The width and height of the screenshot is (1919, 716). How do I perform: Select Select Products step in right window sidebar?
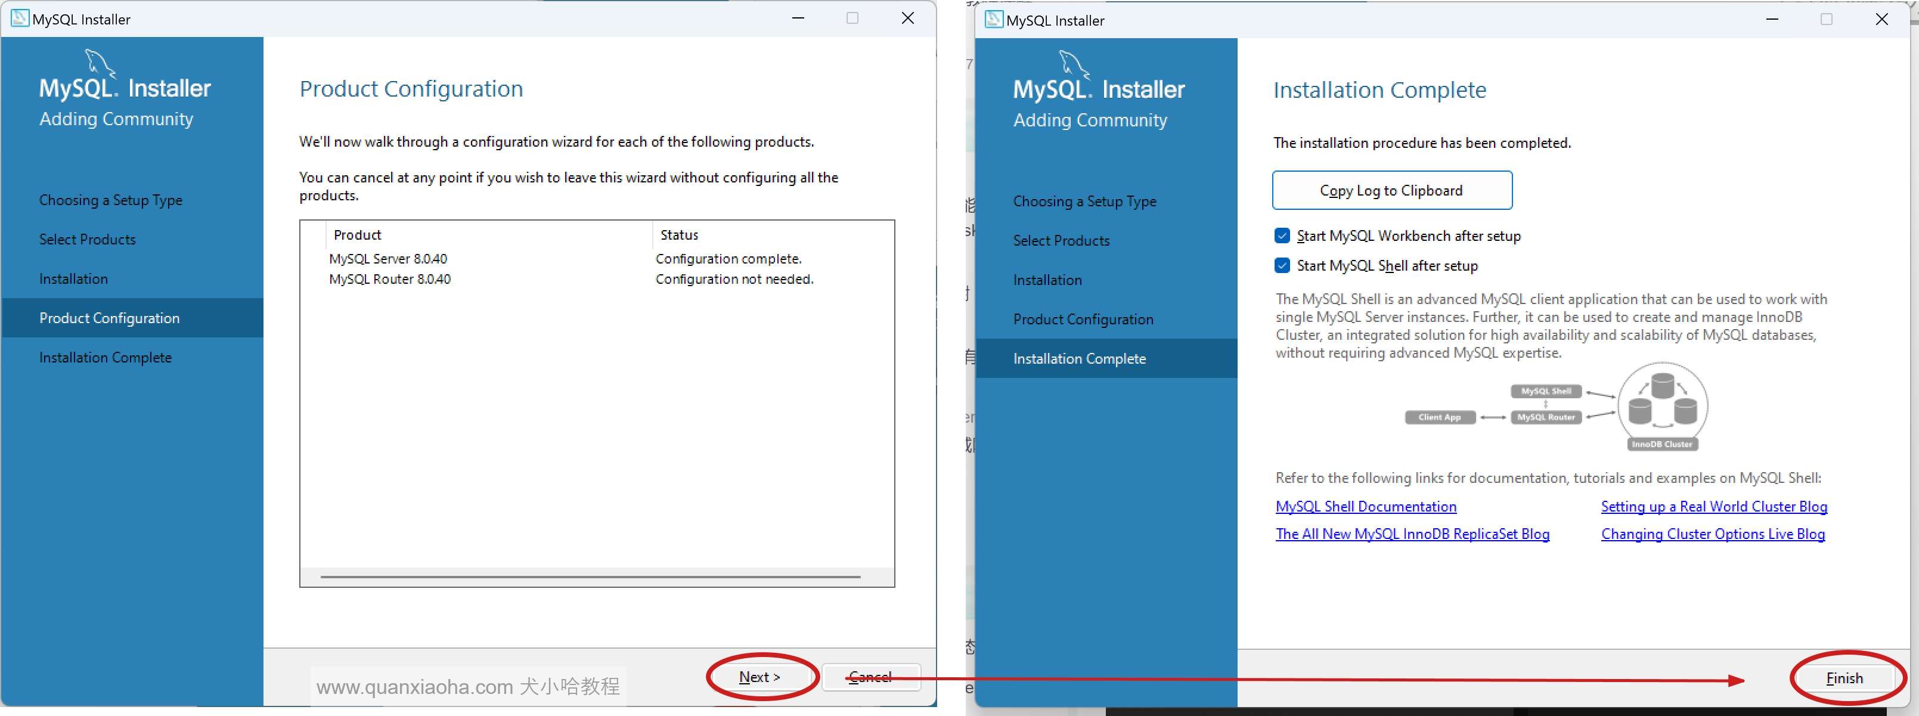1061,241
